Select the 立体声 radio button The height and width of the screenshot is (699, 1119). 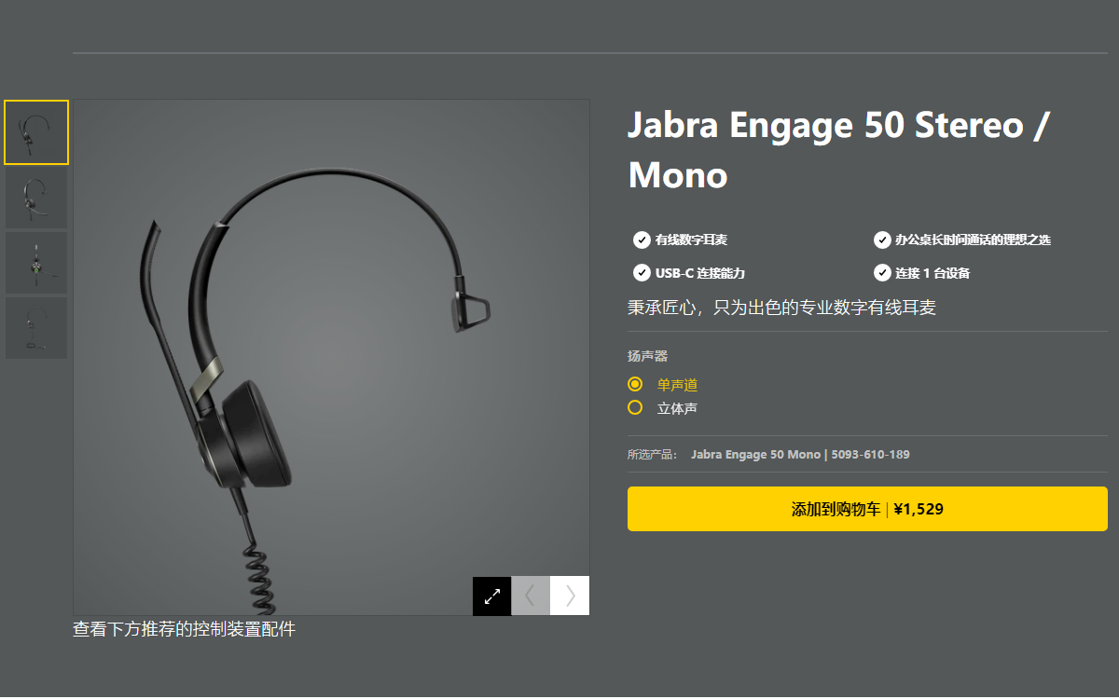click(x=635, y=407)
